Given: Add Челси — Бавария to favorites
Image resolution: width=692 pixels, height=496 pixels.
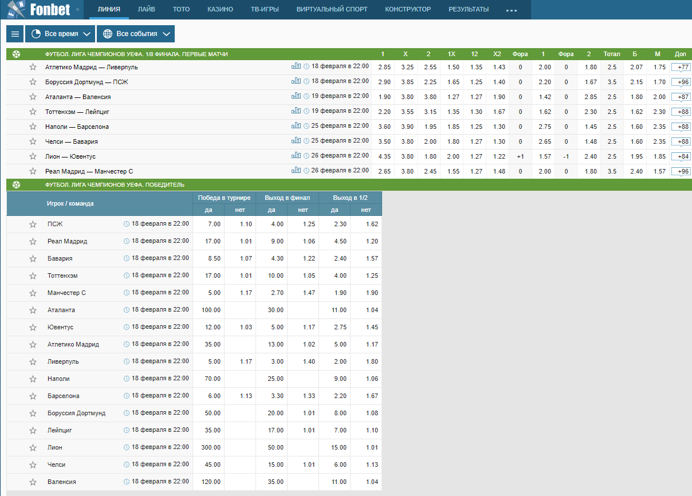Looking at the screenshot, I should tap(33, 141).
